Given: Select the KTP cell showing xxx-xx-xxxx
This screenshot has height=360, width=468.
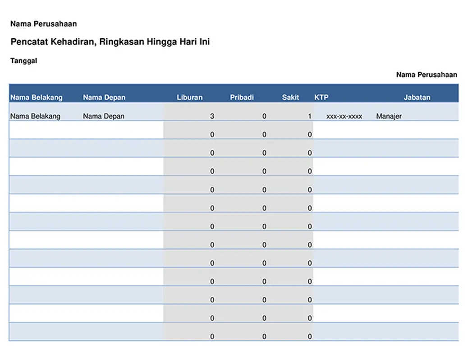Looking at the screenshot, I should point(344,116).
